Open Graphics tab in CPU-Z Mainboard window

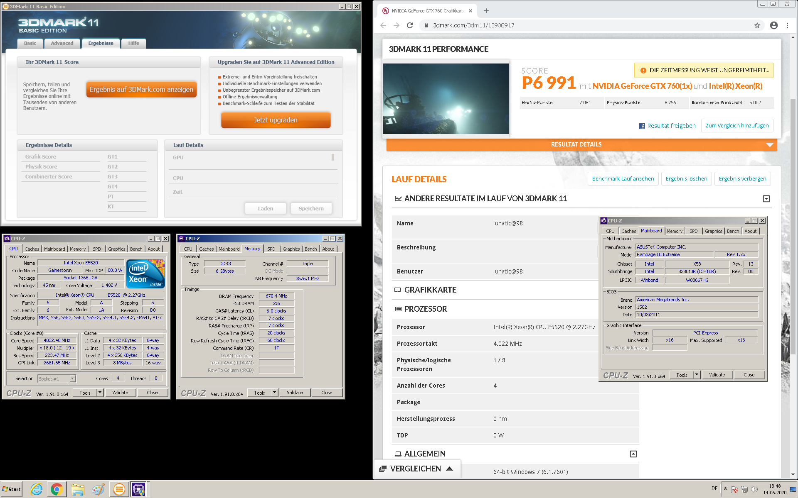713,231
